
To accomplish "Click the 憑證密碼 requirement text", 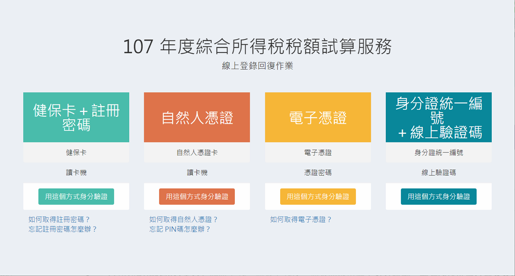I will click(318, 173).
